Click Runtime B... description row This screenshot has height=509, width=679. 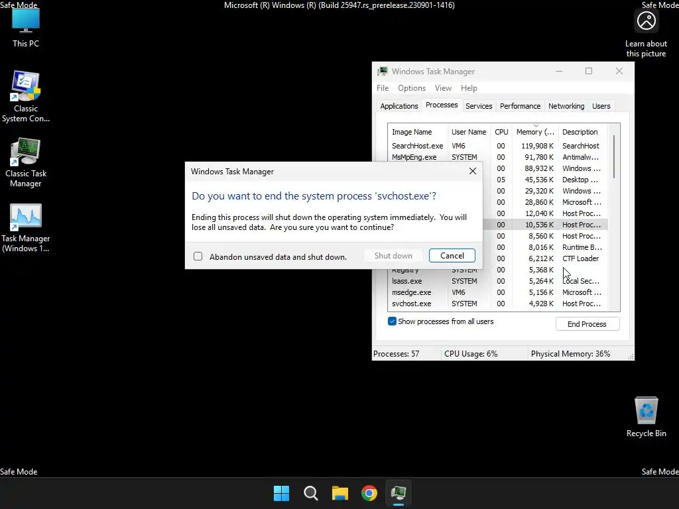point(582,247)
